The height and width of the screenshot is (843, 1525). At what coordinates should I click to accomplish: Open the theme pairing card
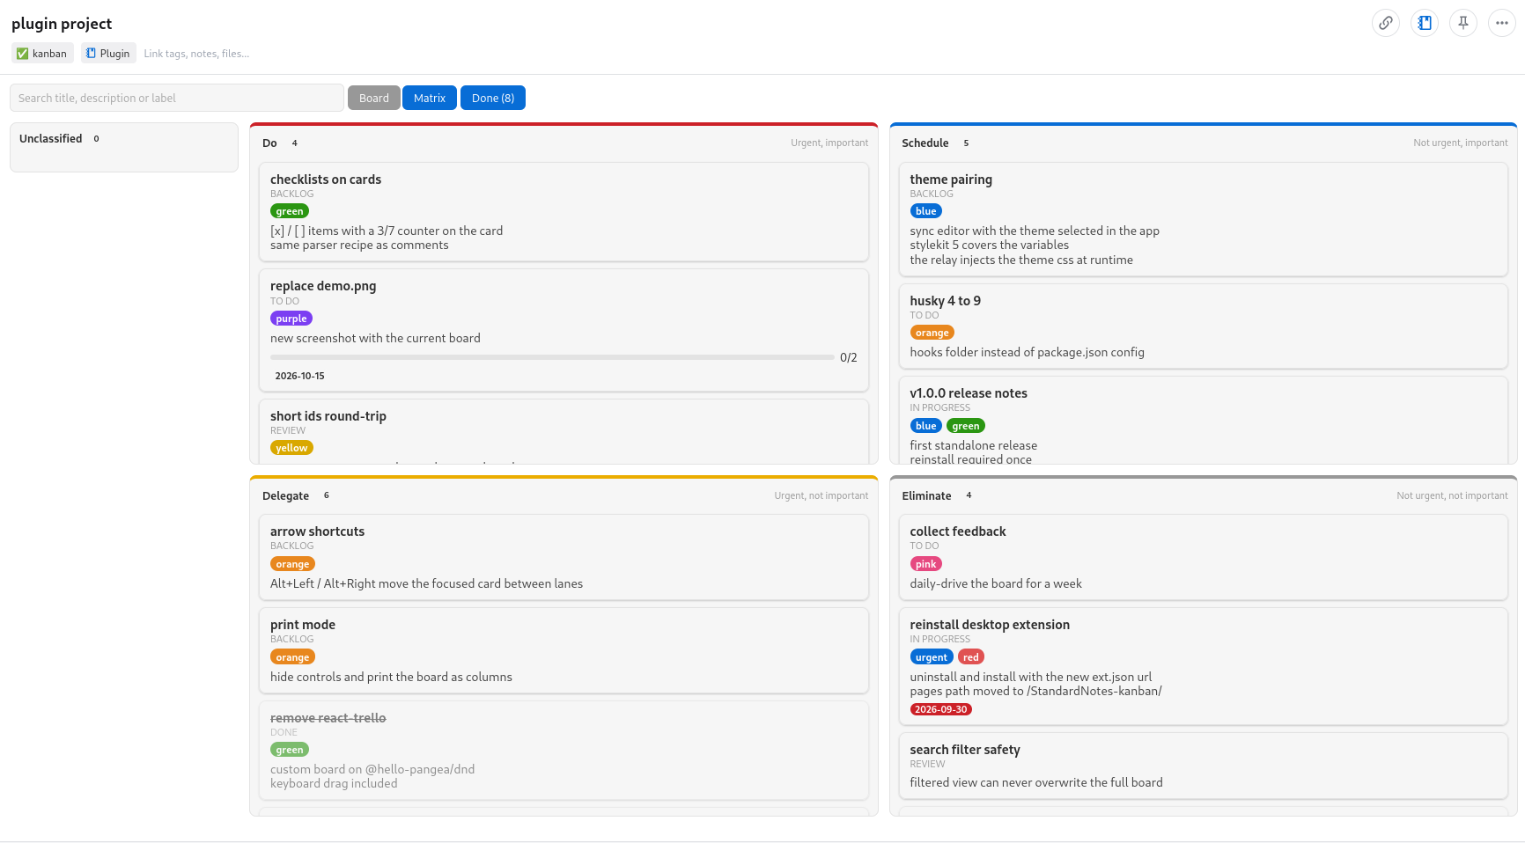[x=1203, y=219]
